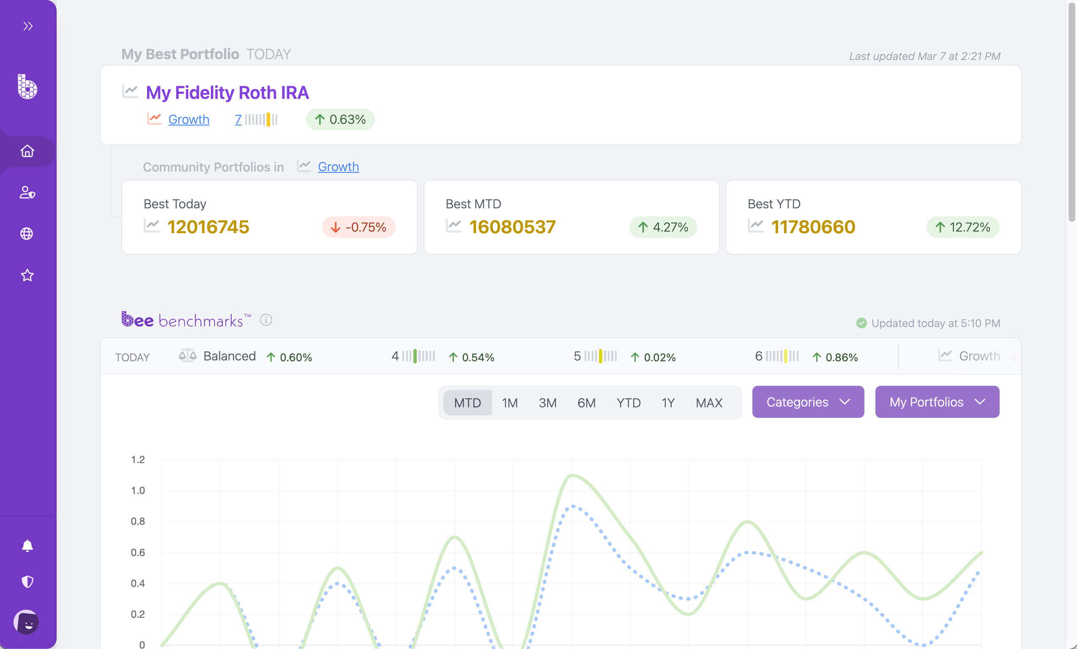Select the balance scale icon next to Balanced

(x=188, y=356)
